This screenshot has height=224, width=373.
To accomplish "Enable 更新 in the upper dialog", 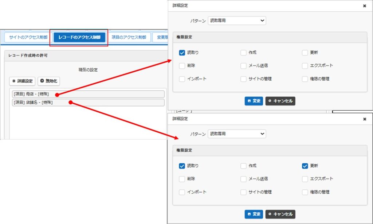I will pos(305,53).
